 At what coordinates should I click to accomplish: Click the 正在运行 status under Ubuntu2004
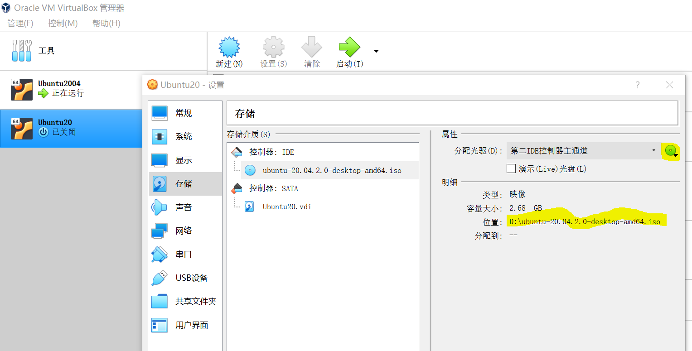click(x=68, y=93)
